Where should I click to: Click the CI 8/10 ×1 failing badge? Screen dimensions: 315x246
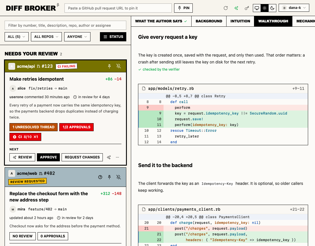coord(25,137)
